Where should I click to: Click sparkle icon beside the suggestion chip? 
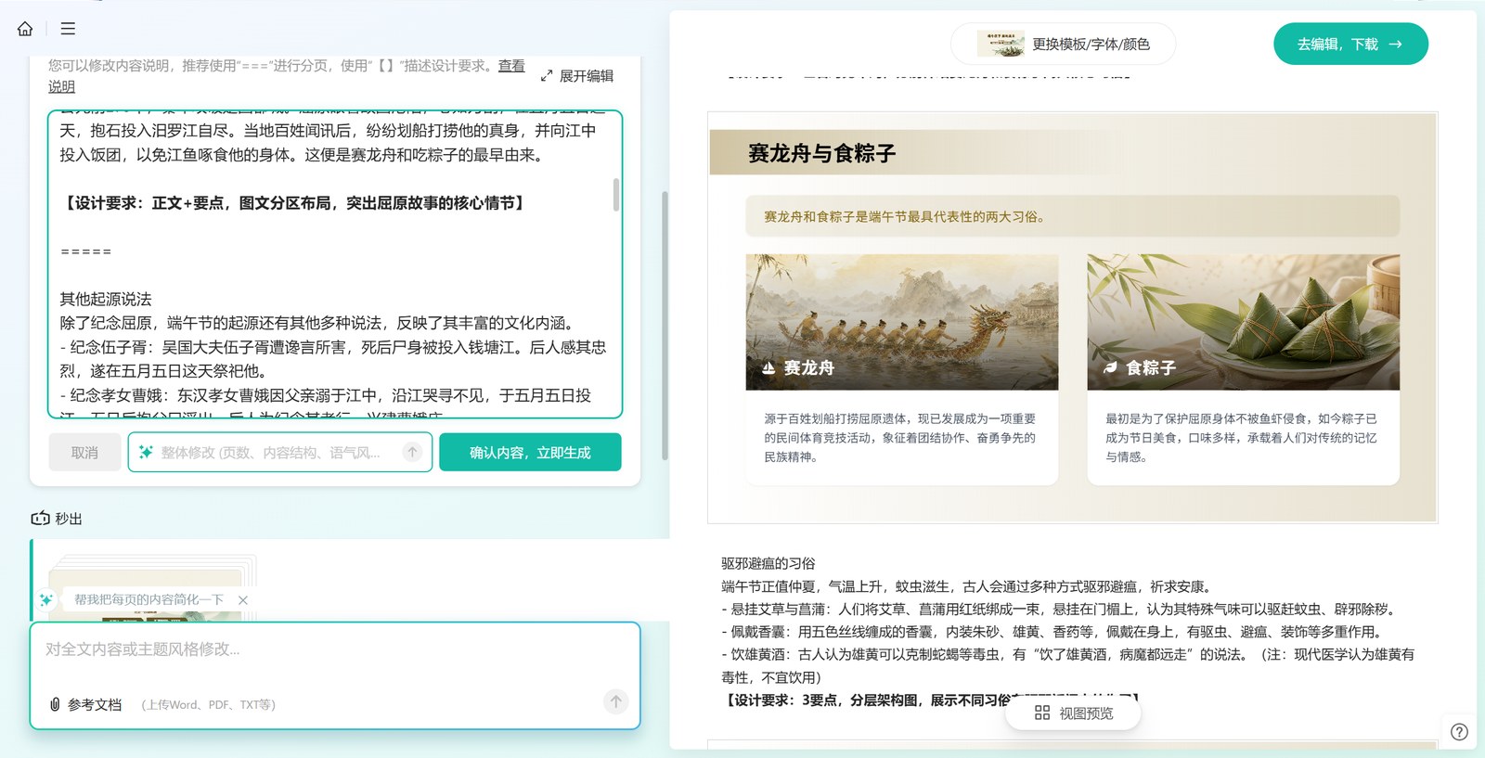(46, 599)
